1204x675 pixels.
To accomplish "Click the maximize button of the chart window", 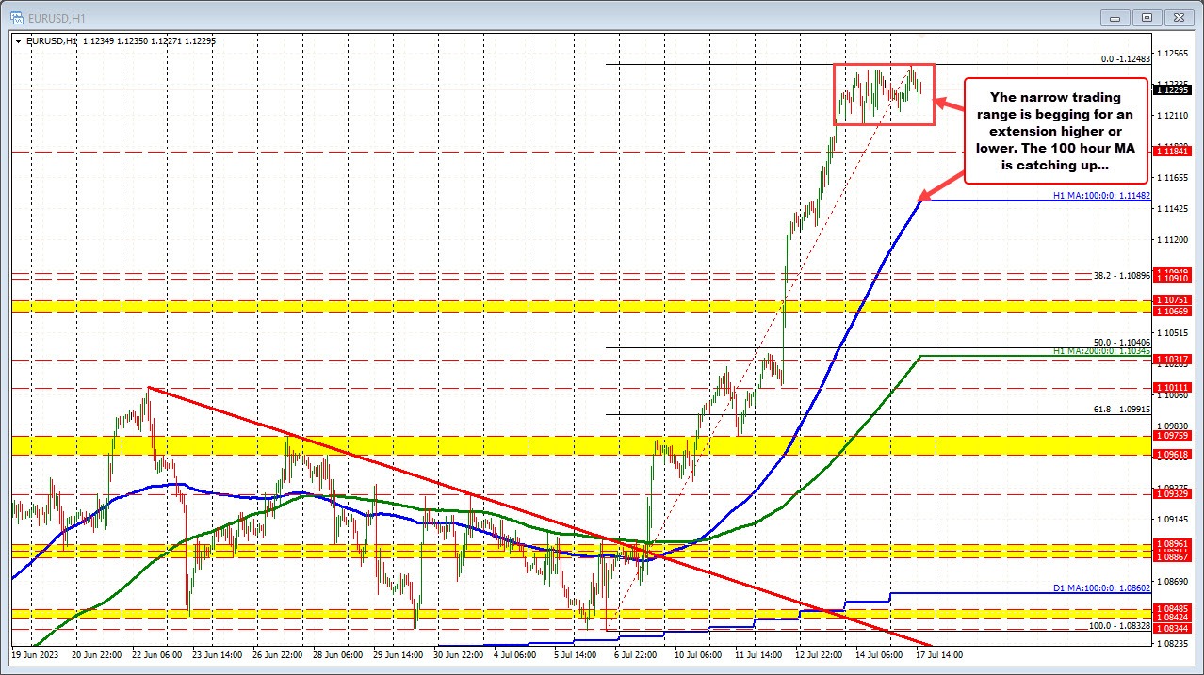I will click(1146, 17).
